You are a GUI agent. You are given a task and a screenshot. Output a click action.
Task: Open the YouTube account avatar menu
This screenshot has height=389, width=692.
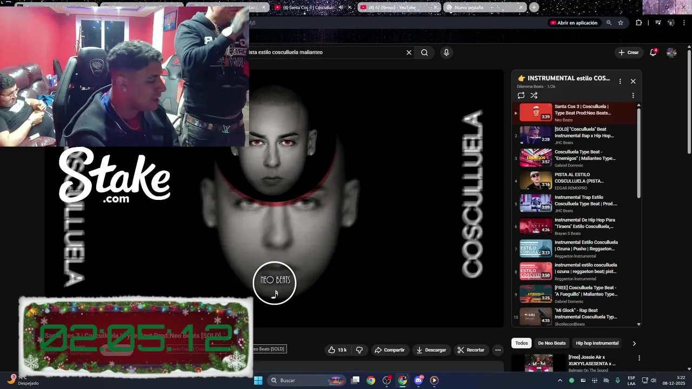click(671, 52)
